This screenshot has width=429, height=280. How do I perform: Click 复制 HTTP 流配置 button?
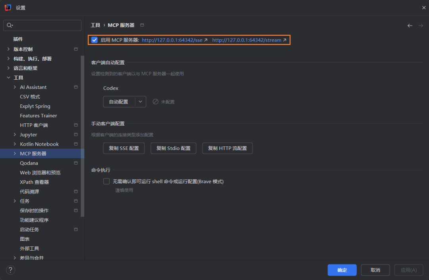pos(227,148)
